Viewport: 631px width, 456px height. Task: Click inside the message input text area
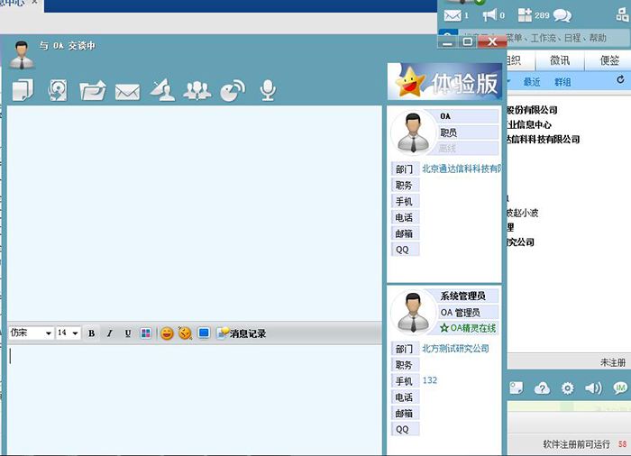click(x=194, y=397)
